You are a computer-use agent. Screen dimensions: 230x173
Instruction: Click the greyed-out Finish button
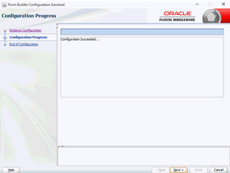pyautogui.click(x=199, y=170)
